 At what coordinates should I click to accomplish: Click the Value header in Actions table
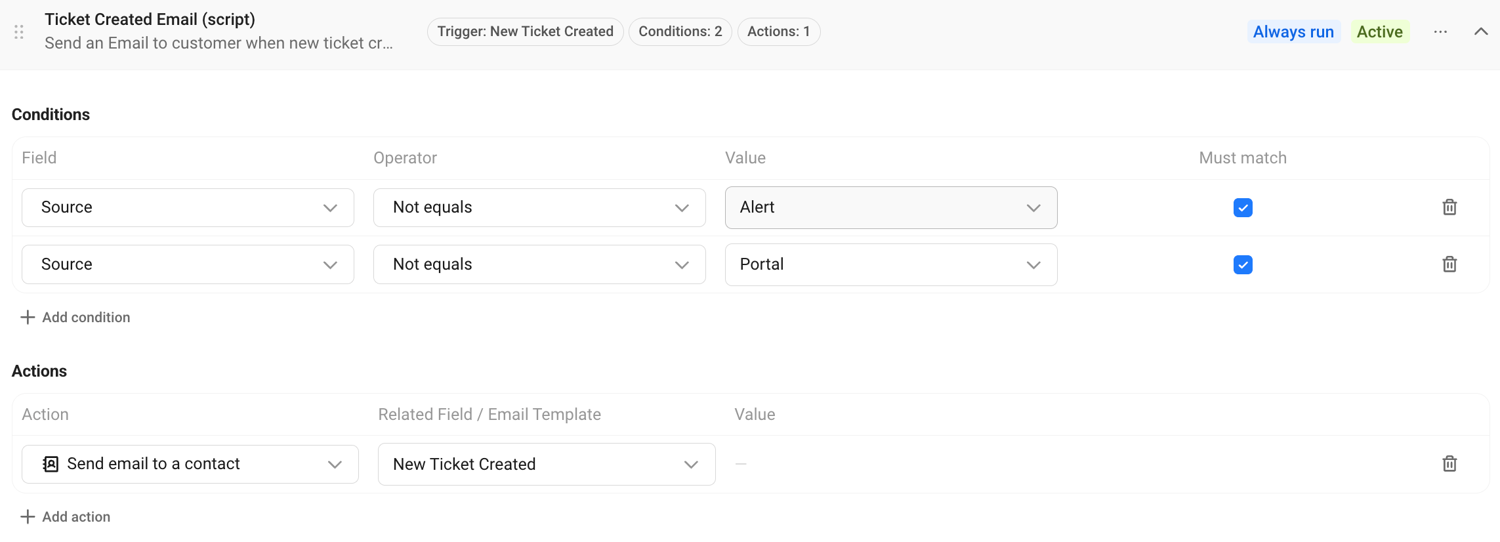tap(755, 415)
